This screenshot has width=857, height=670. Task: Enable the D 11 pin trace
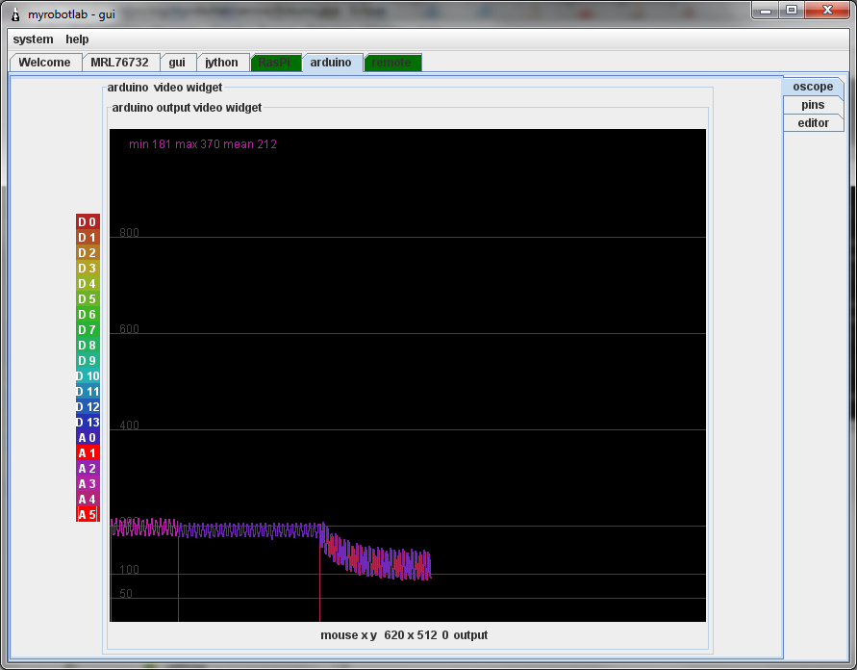coord(88,391)
